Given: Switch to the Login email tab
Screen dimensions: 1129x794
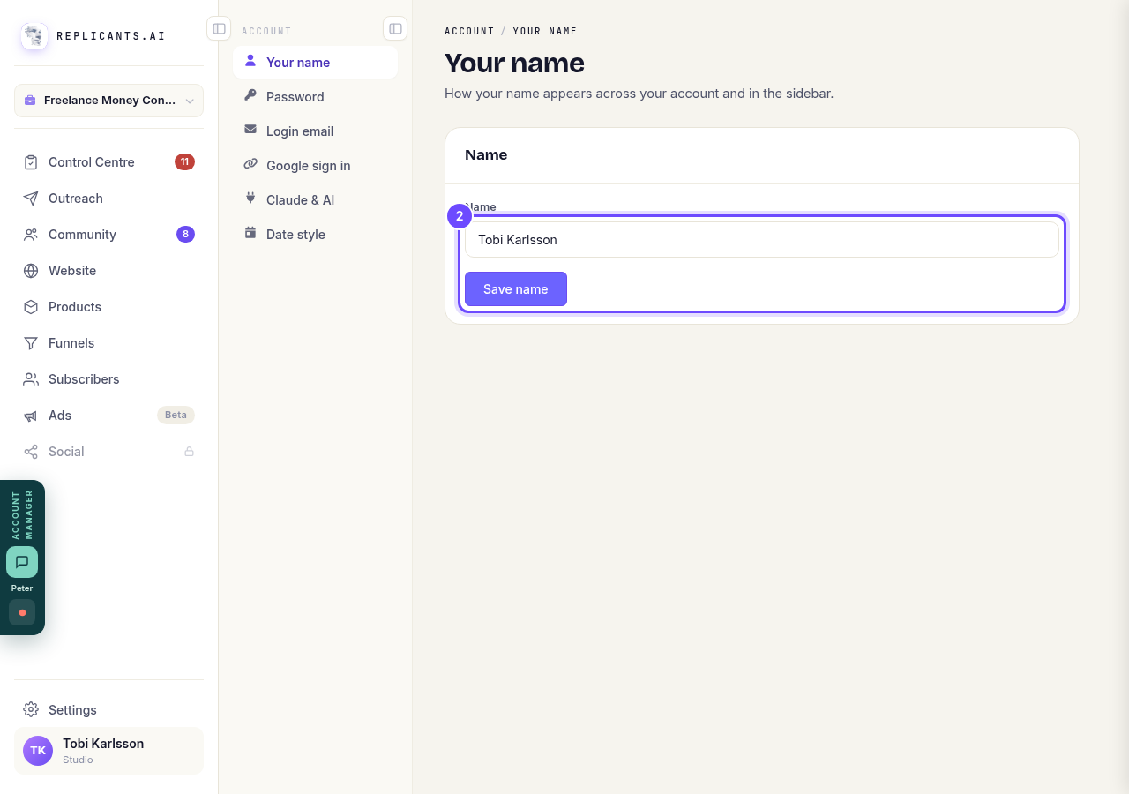Looking at the screenshot, I should pyautogui.click(x=315, y=131).
